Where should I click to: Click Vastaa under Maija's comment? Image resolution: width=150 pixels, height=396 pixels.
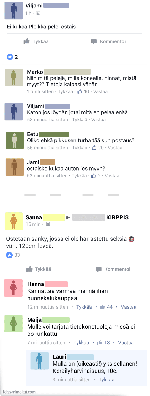126,343
